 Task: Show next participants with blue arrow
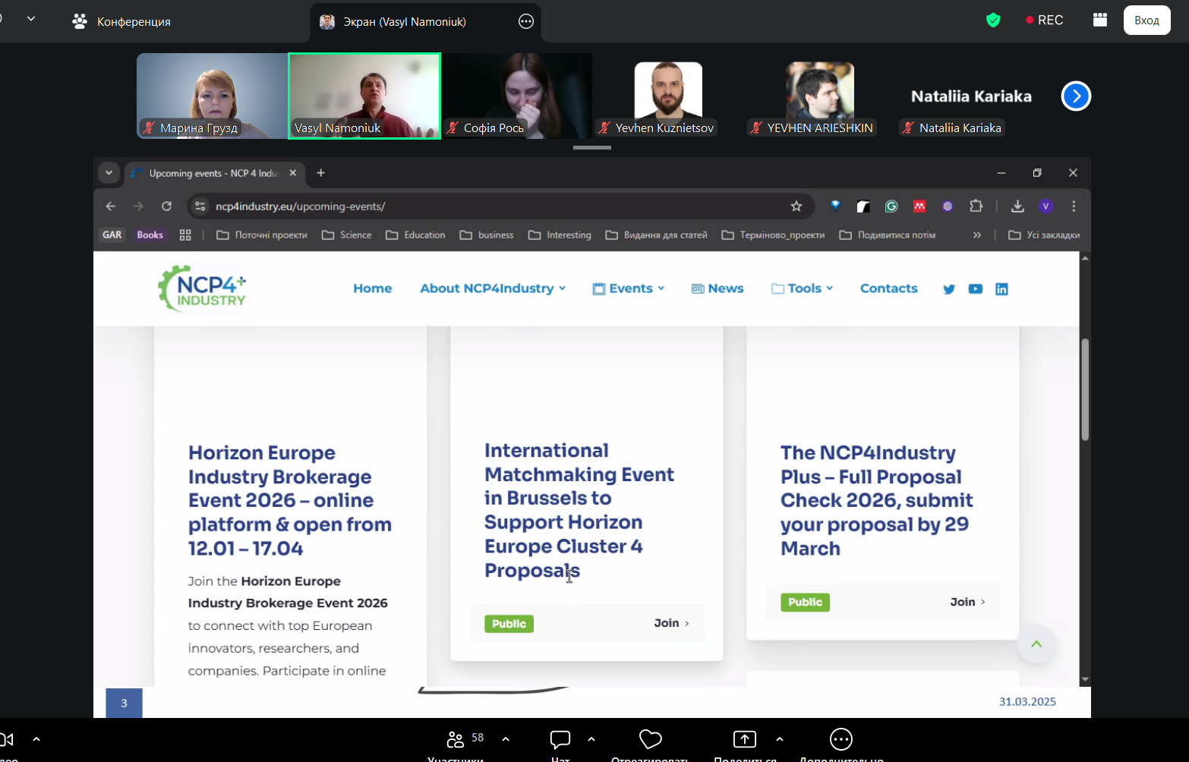pos(1076,96)
